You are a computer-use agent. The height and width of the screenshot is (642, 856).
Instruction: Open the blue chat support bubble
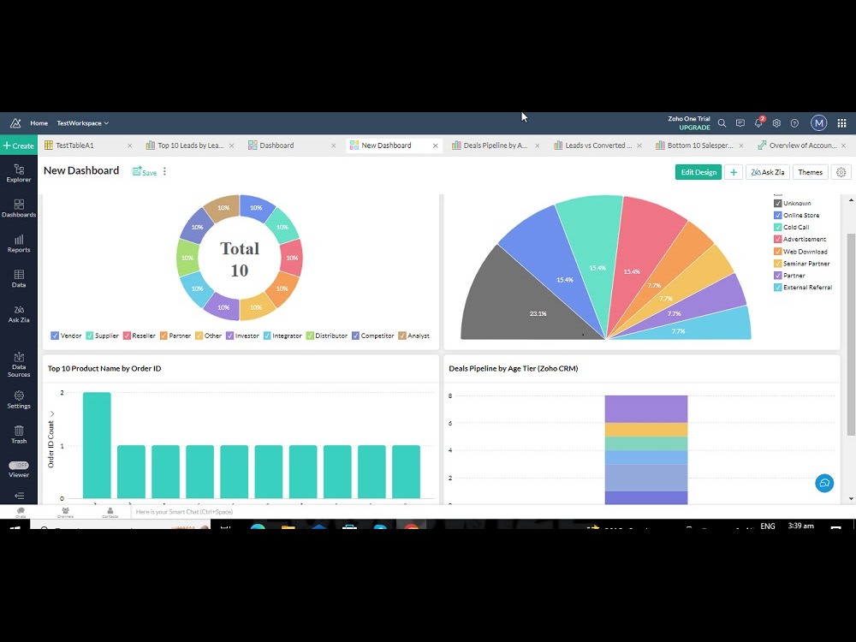pos(824,483)
